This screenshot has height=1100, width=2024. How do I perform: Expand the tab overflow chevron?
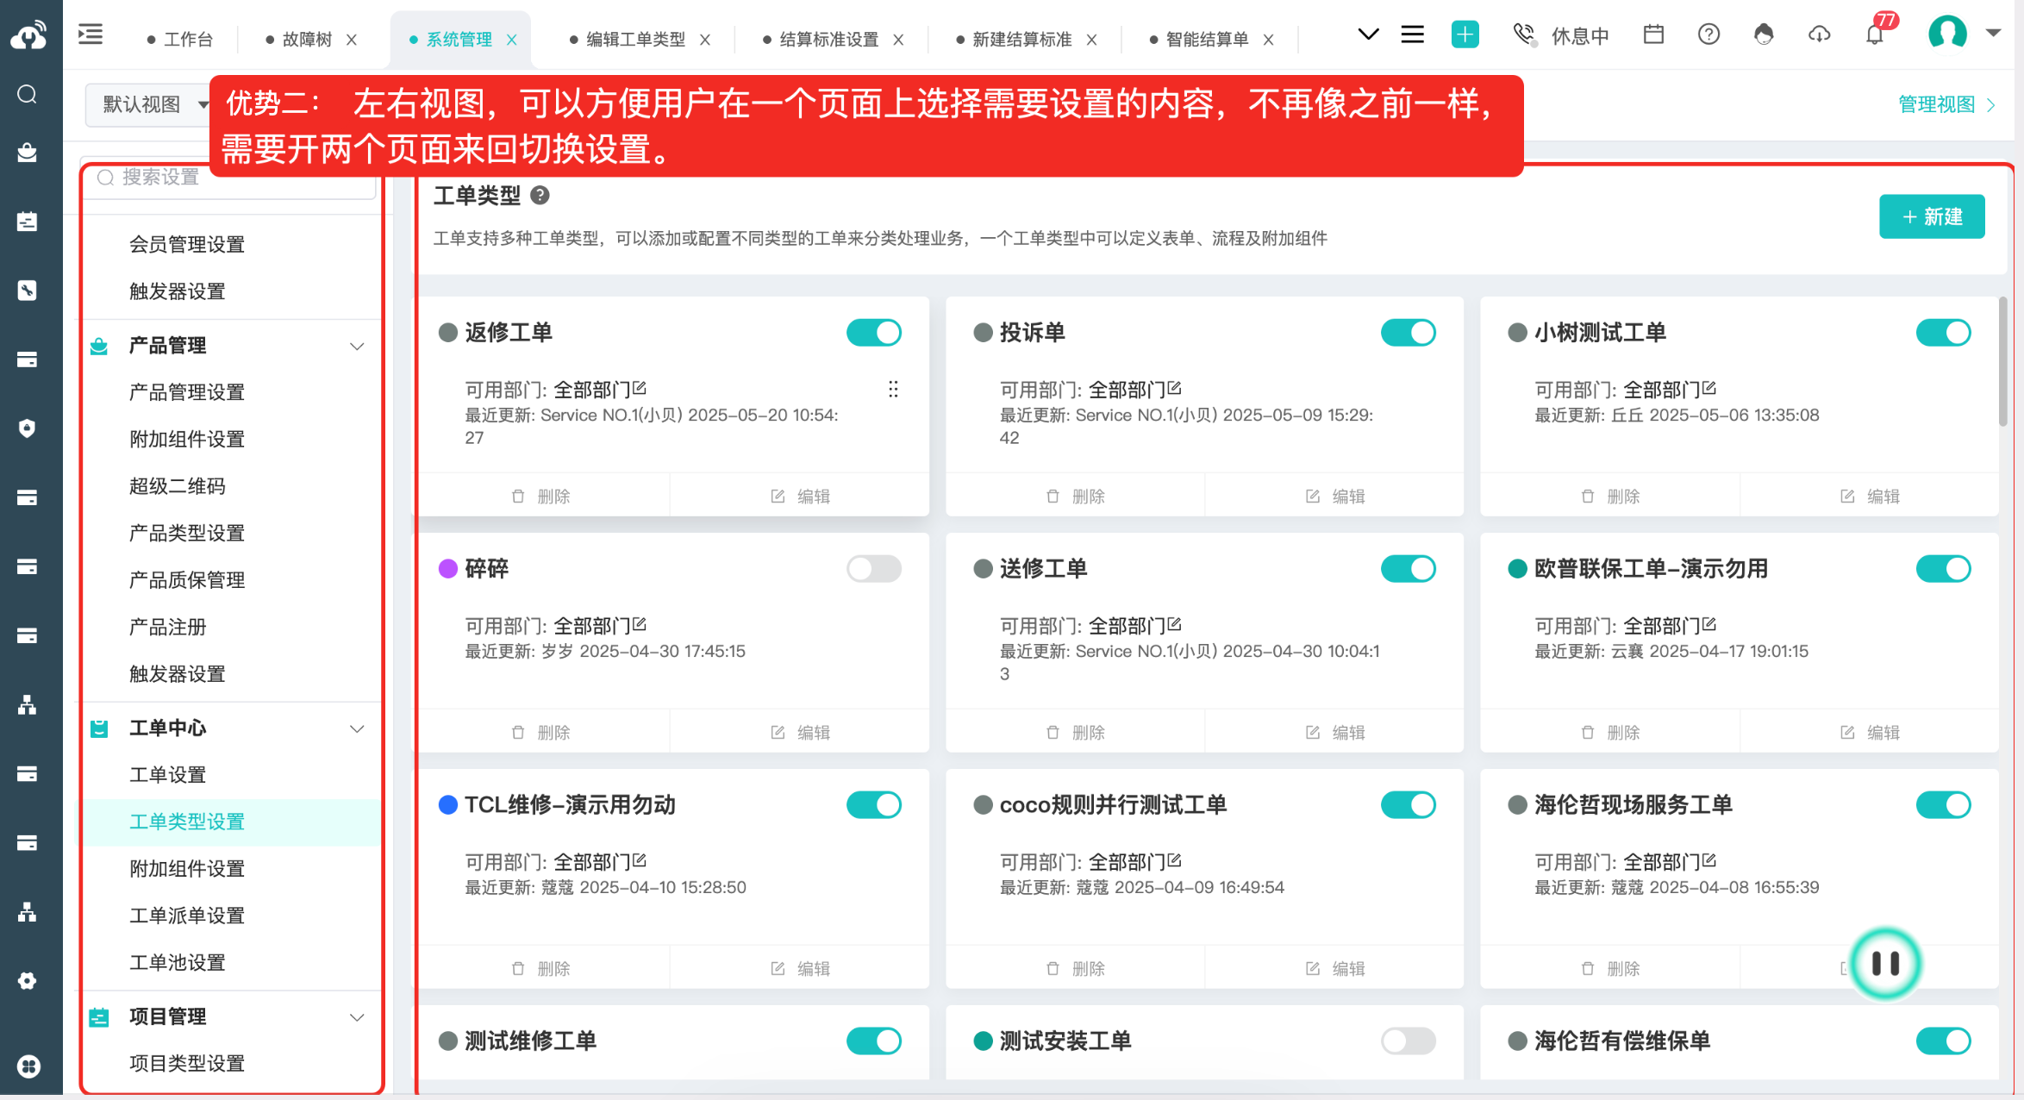pyautogui.click(x=1368, y=34)
